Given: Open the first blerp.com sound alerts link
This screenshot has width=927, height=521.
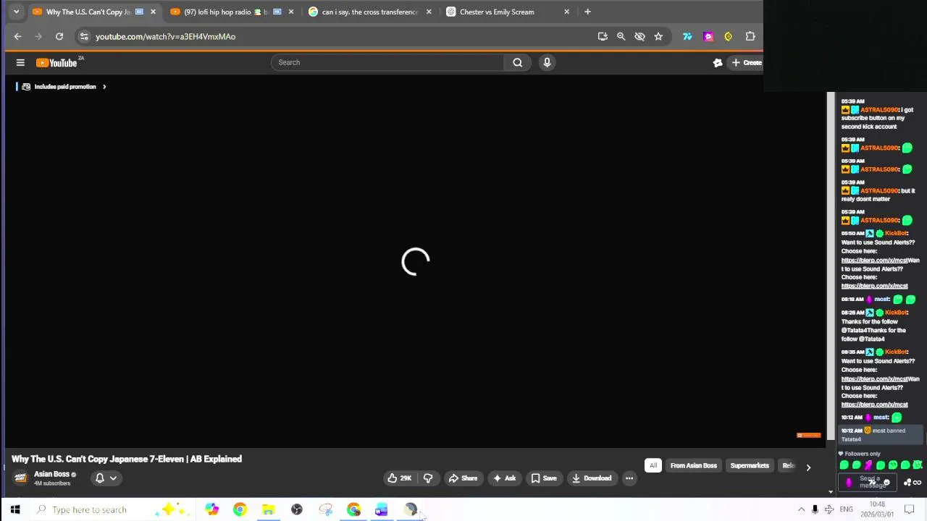Looking at the screenshot, I should [874, 260].
